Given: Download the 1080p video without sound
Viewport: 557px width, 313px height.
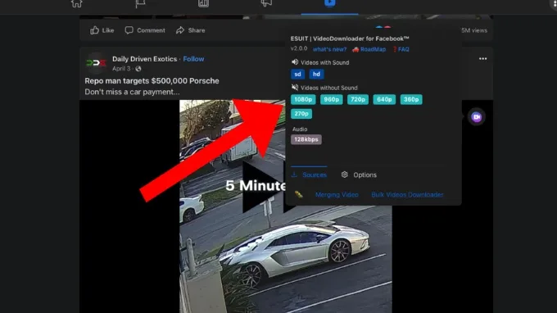Looking at the screenshot, I should 303,99.
